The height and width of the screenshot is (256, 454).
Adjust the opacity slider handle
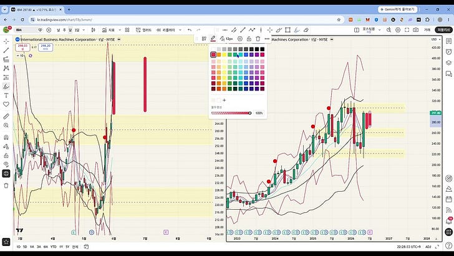pos(250,113)
